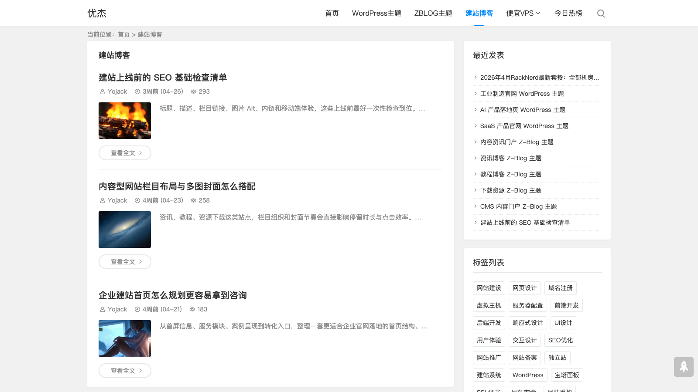Viewport: 698px width, 392px height.
Task: Select the 建站系统 tag
Action: [489, 375]
